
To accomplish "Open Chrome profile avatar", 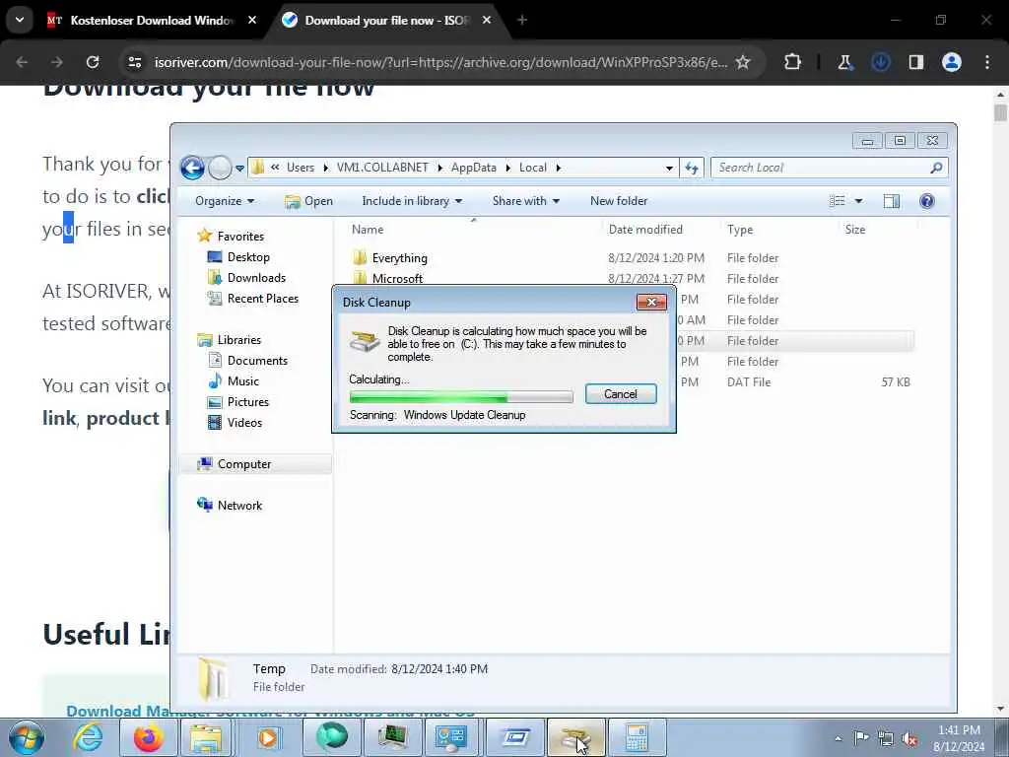I will pyautogui.click(x=952, y=62).
